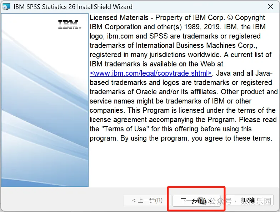Click the 取消 cancel button
Screen dimensions: 280x212
coord(249,201)
